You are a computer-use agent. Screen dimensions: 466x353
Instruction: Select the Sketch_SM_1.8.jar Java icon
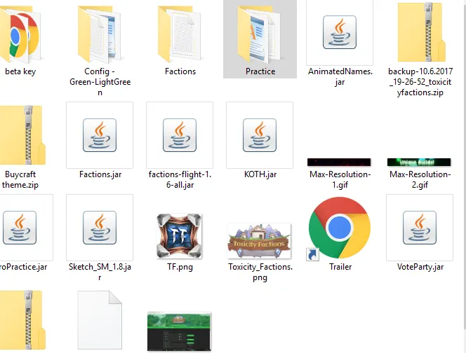tap(100, 228)
